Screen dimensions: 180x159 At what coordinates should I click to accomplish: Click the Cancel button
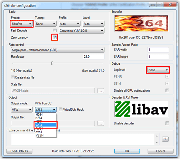click(x=160, y=151)
